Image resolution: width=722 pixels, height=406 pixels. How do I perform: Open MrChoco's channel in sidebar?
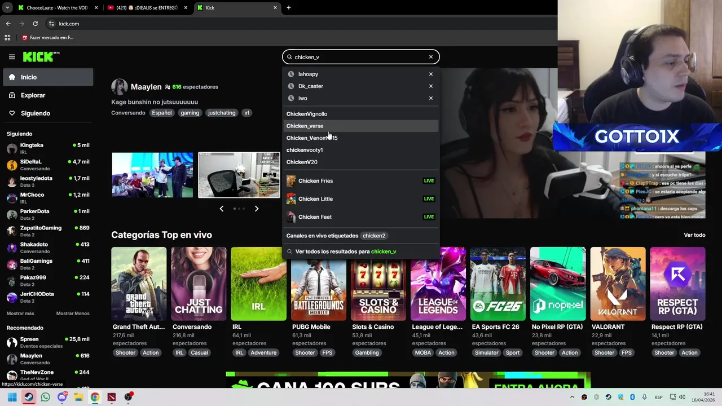pyautogui.click(x=48, y=198)
